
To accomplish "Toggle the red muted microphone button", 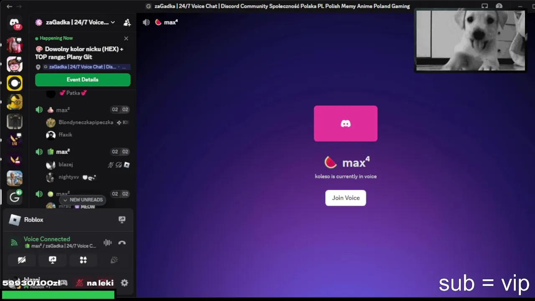I will tap(79, 283).
